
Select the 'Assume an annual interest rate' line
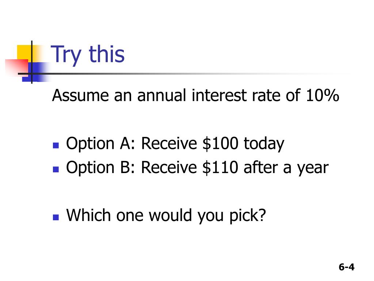[195, 95]
